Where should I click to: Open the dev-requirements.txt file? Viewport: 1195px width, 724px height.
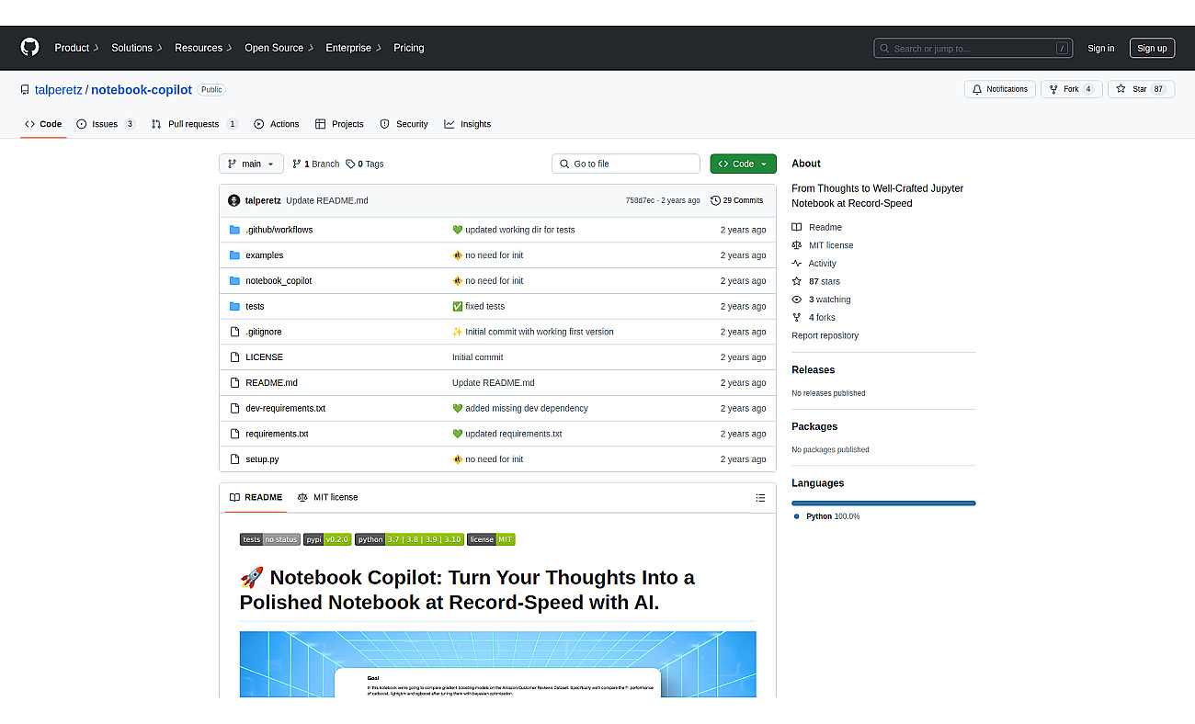click(x=286, y=408)
